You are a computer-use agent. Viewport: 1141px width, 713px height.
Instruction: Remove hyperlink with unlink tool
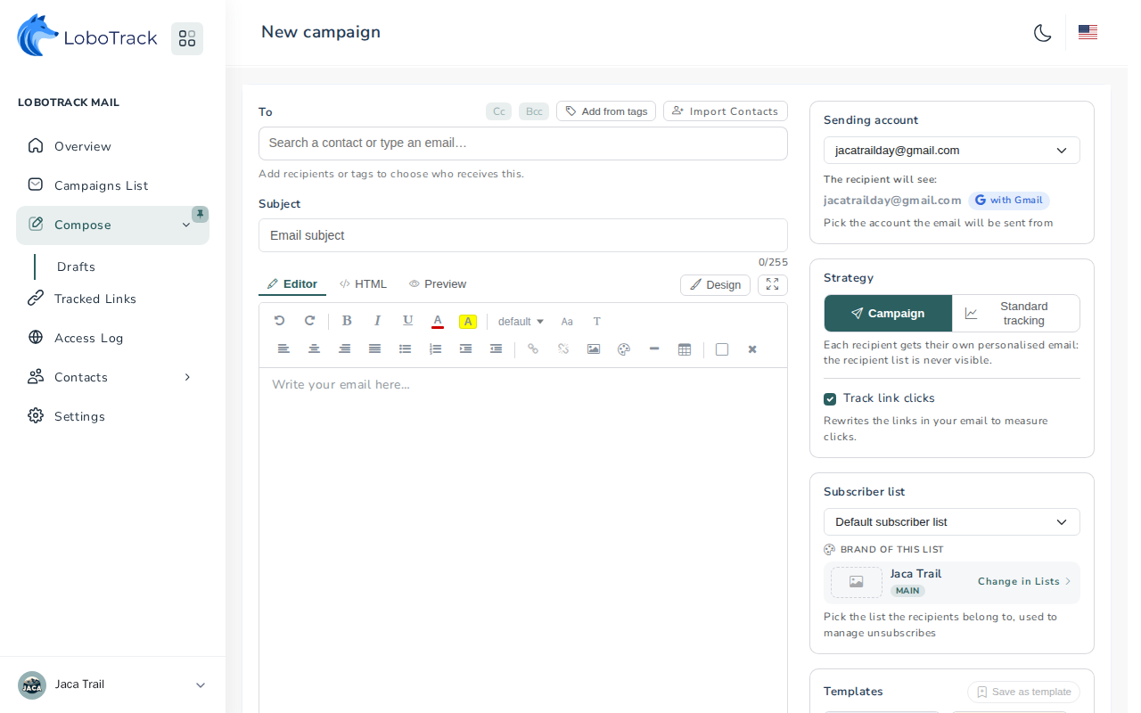click(x=563, y=349)
